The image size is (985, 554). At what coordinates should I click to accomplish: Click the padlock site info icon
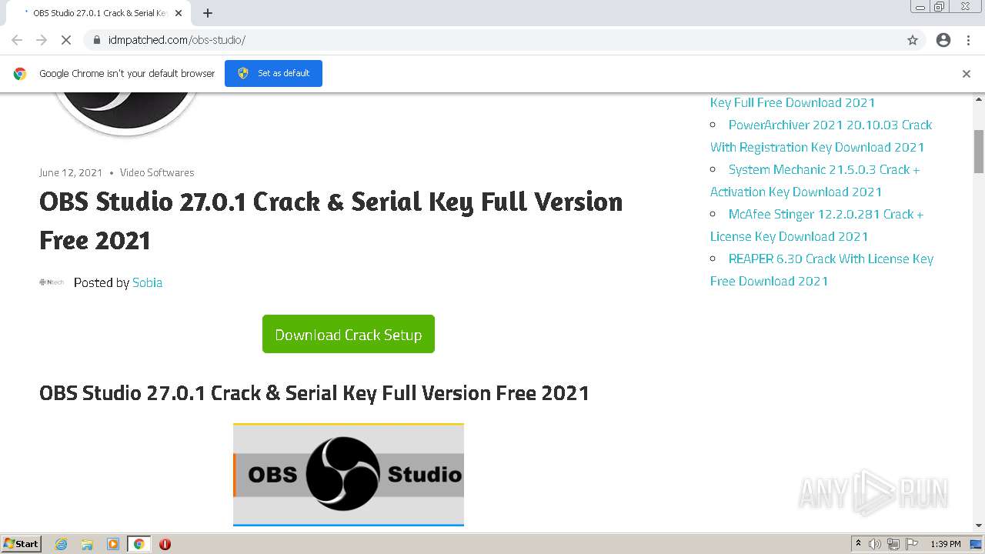96,40
